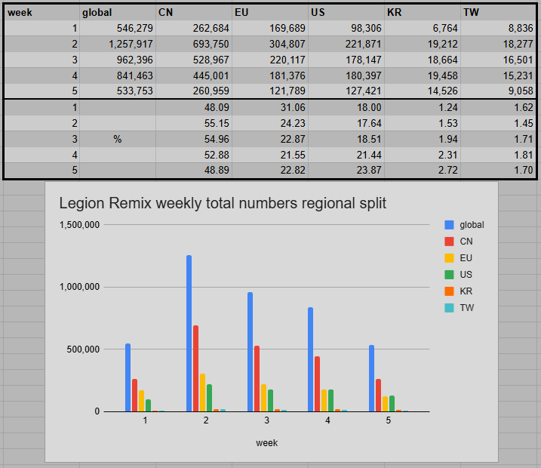541x468 pixels.
Task: Click the teal TW legend swatch
Action: [x=450, y=308]
